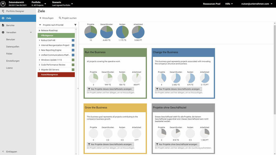
Task: Click the Ziele target icon in the sidebar
Action: click(x=3, y=18)
